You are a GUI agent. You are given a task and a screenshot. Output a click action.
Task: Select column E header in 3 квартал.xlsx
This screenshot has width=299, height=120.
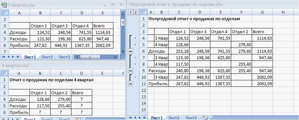pos(103,13)
